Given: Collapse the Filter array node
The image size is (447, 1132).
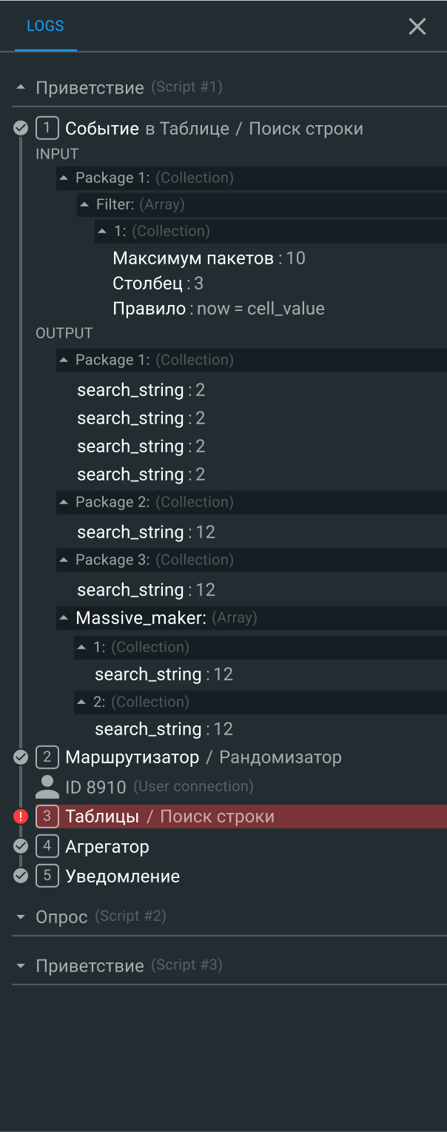Looking at the screenshot, I should 85,204.
